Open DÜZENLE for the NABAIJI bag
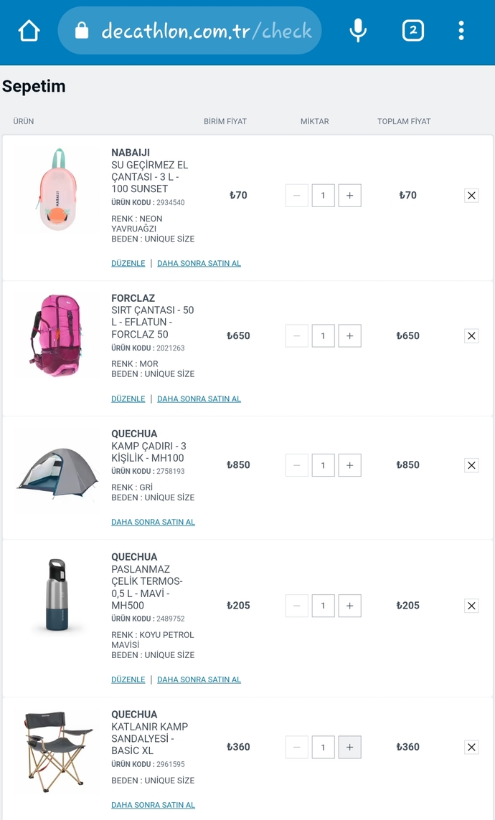This screenshot has width=495, height=820. point(128,263)
